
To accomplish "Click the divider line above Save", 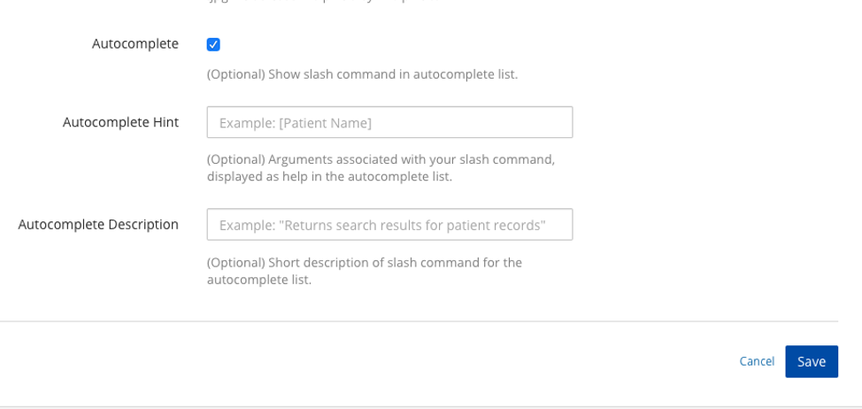I will coord(419,321).
